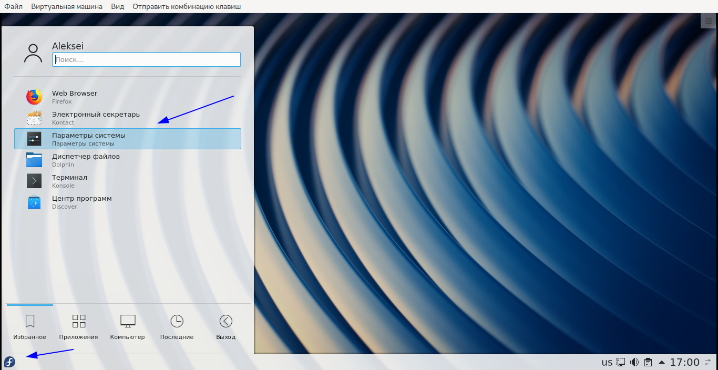Expand hidden system tray icons arrow
Image resolution: width=718 pixels, height=370 pixels.
point(661,362)
